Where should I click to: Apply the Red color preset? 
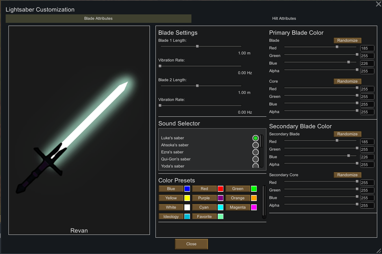coord(204,189)
